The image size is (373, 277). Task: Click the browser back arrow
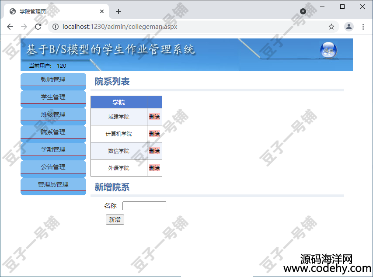(10, 27)
